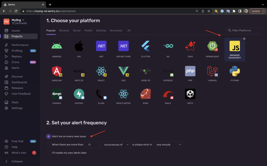Choose the Python platform icon
This screenshot has height=166, width=267.
[235, 71]
